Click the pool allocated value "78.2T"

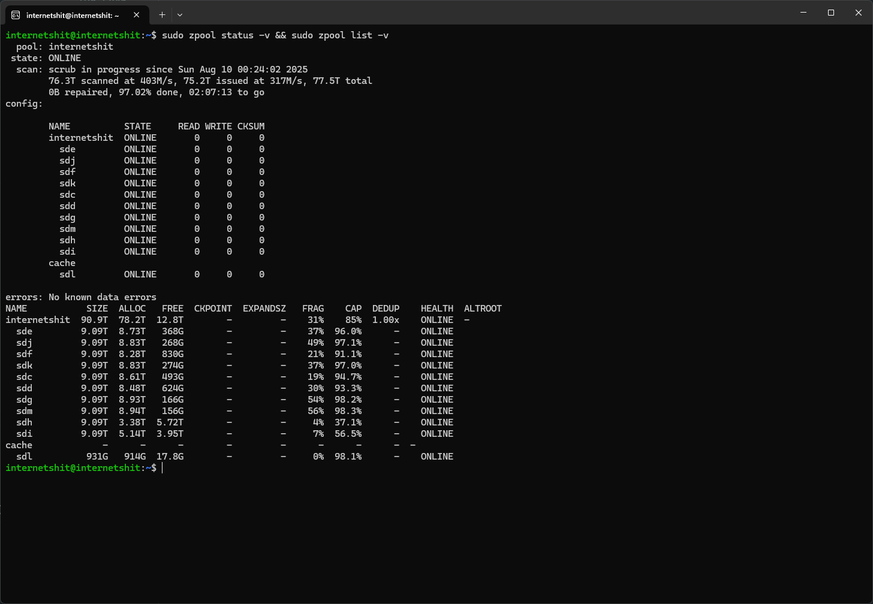pos(132,320)
